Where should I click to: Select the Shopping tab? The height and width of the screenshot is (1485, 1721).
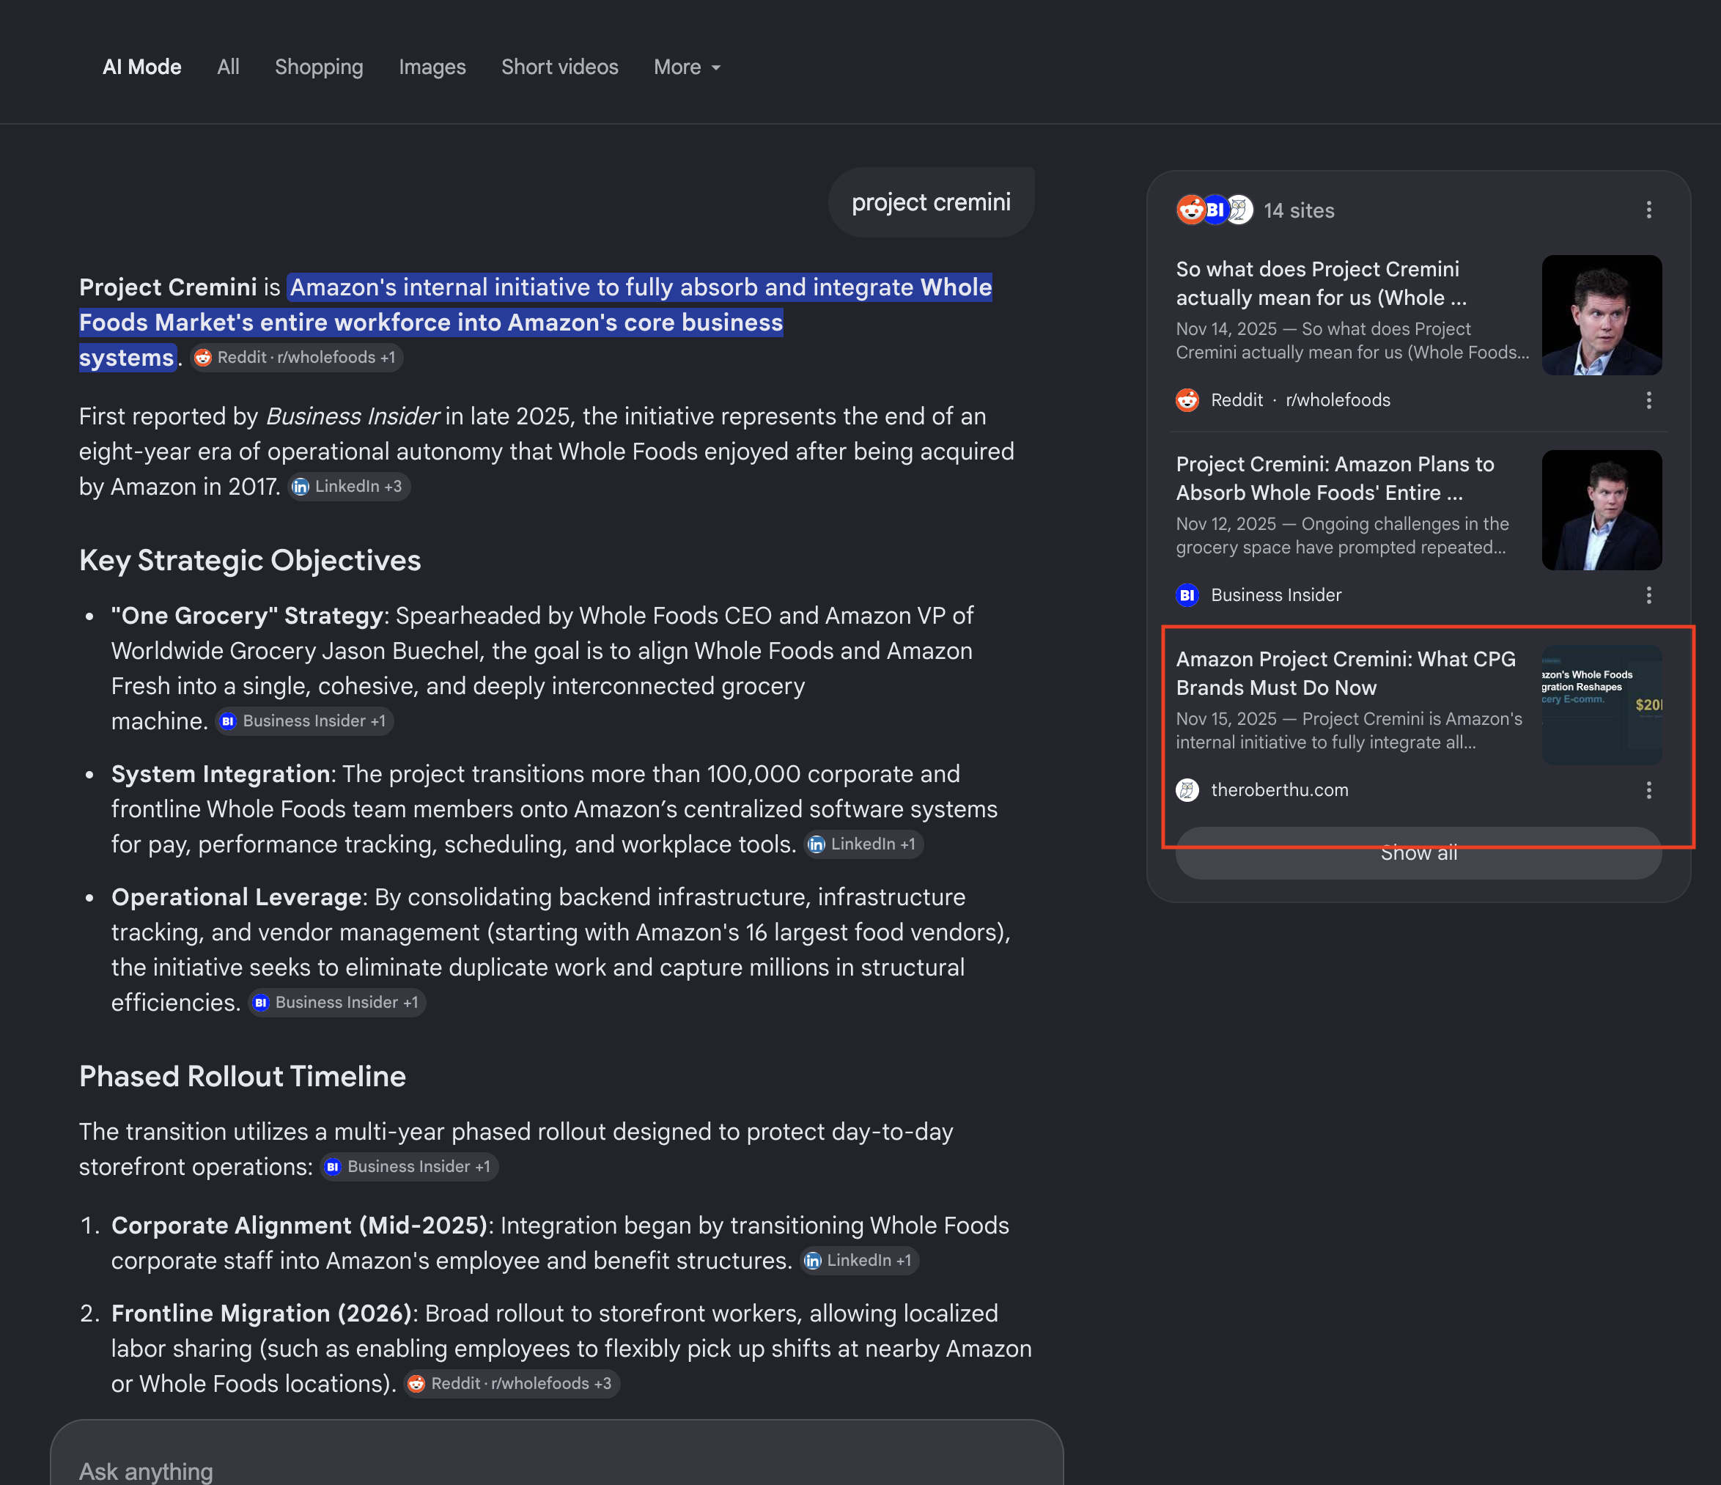pos(319,67)
